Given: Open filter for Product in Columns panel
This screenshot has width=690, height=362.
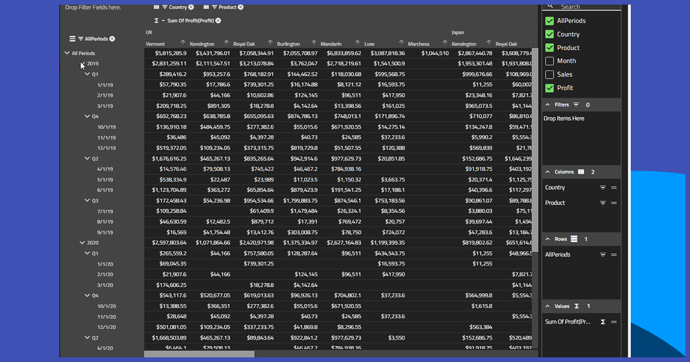Looking at the screenshot, I should click(603, 203).
